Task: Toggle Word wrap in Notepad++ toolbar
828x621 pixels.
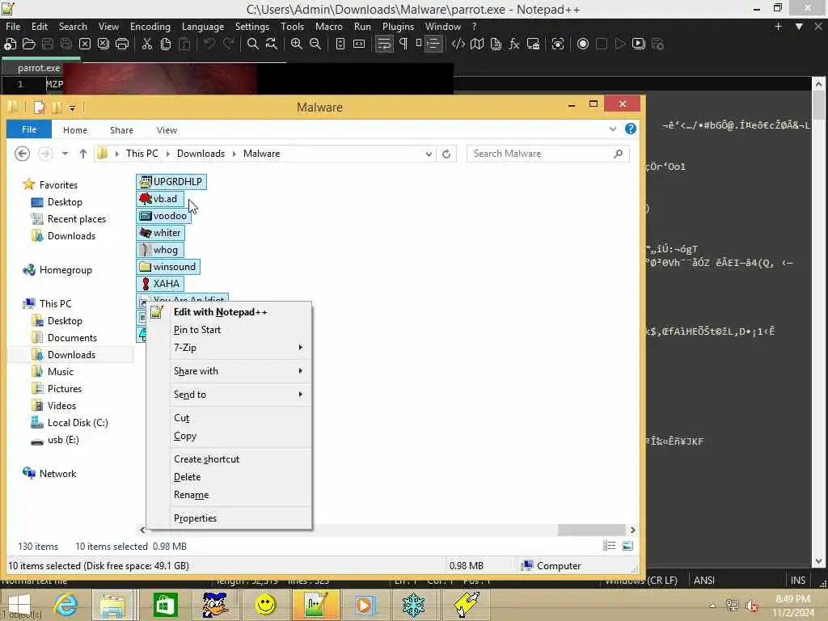Action: [384, 44]
